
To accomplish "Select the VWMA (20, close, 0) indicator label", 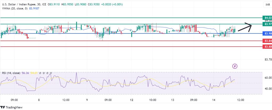I will (15, 8).
